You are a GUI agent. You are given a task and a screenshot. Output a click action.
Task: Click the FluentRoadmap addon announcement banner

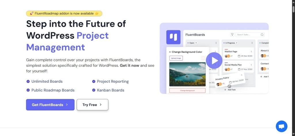pos(64,14)
